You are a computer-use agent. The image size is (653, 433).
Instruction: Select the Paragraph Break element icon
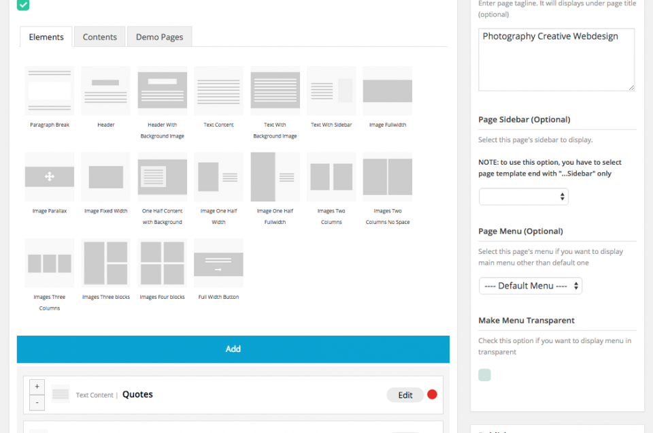50,91
